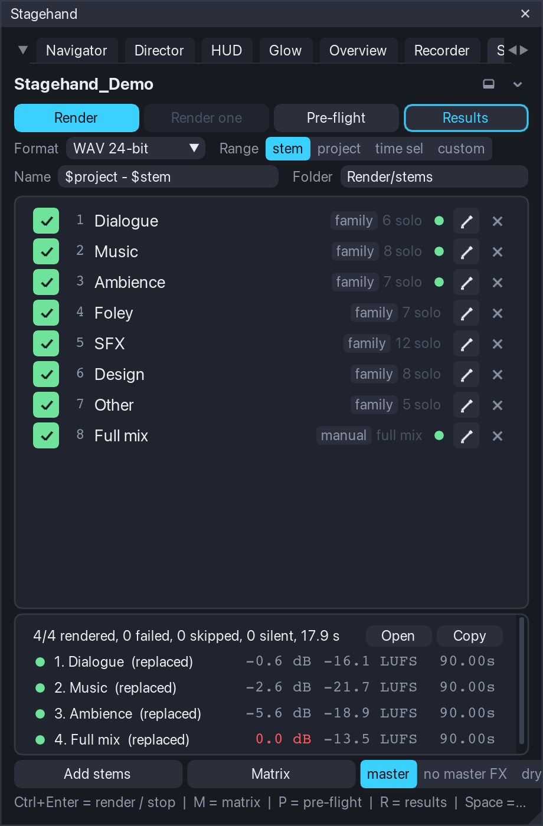Viewport: 543px width, 826px height.
Task: Remove the SFX stem with X icon
Action: [x=498, y=344]
